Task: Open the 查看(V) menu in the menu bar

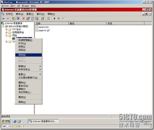Action: (x=30, y=14)
